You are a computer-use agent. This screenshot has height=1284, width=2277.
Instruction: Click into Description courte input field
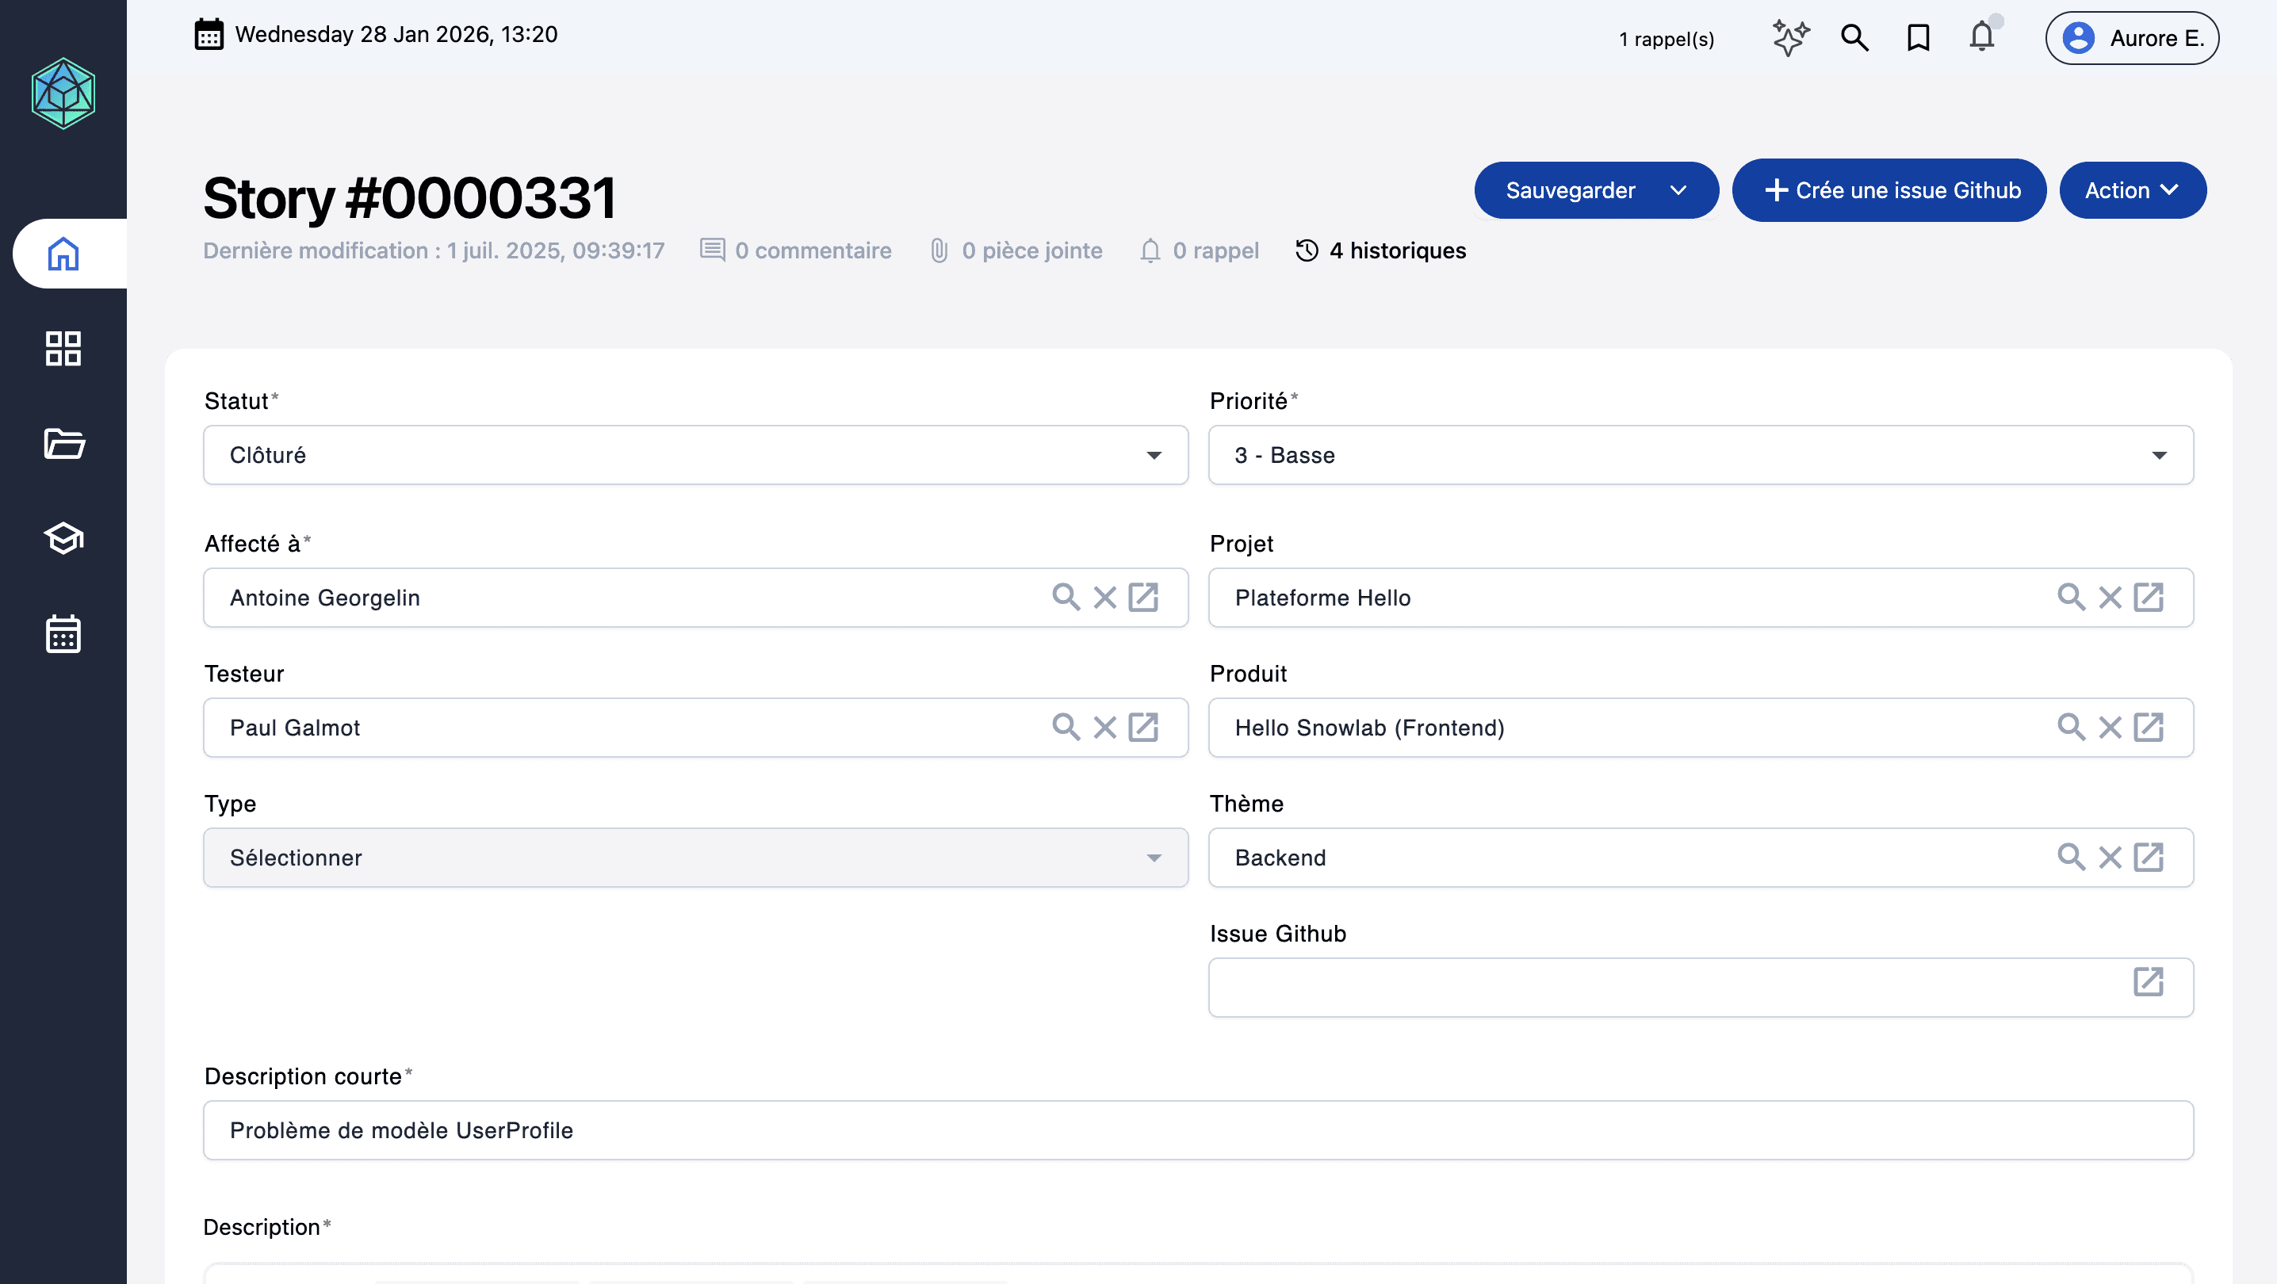pos(1198,1129)
